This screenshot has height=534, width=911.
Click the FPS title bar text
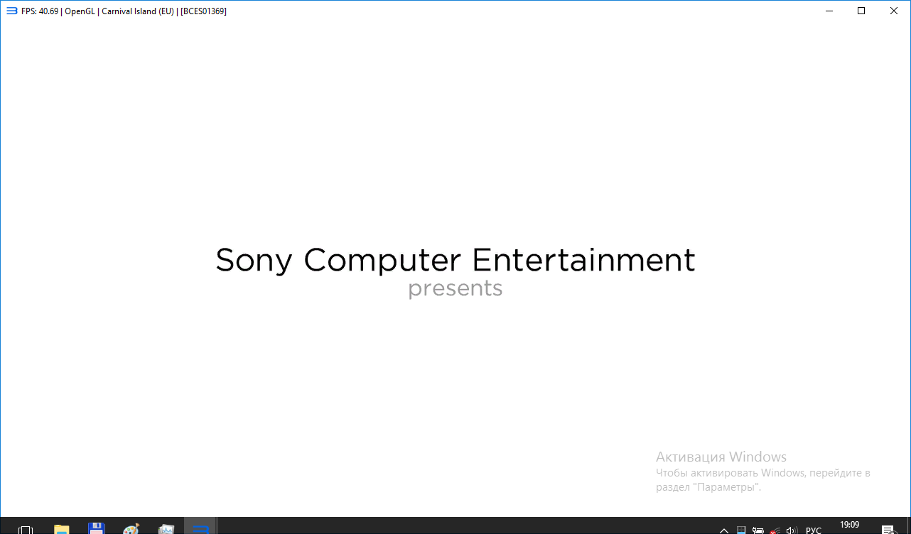(124, 11)
